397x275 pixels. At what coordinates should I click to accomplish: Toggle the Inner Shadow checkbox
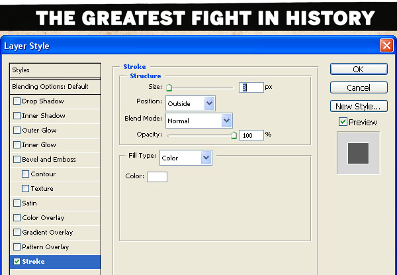point(17,116)
